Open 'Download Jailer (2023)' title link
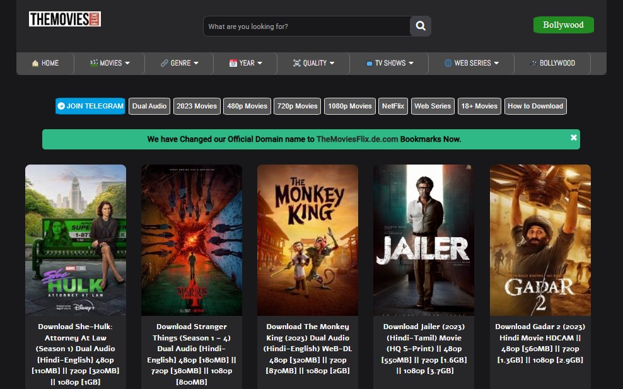The image size is (623, 389). (424, 349)
